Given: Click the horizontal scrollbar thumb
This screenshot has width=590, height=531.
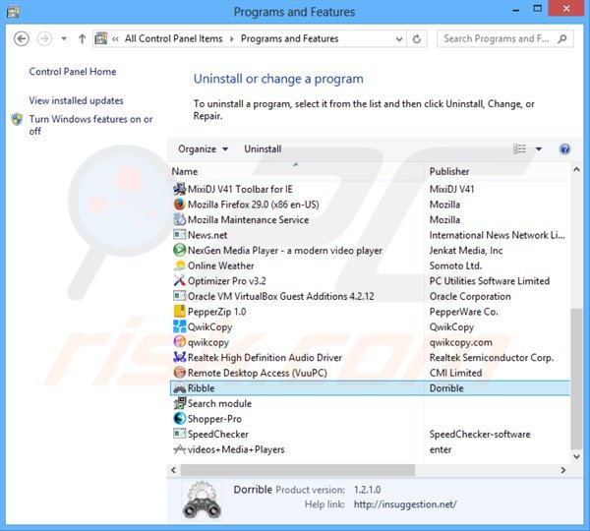Looking at the screenshot, I should pyautogui.click(x=298, y=470).
